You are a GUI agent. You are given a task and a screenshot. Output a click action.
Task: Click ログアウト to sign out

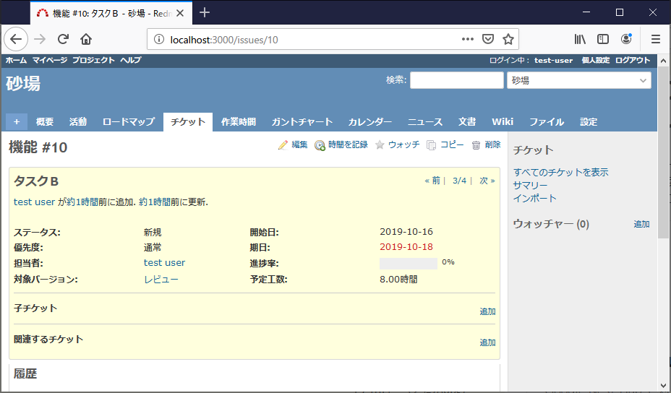pos(633,60)
